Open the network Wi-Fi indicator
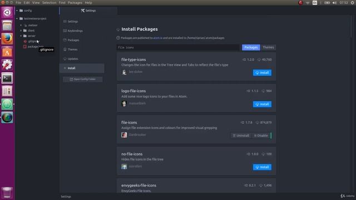356x200 pixels. (308, 3)
